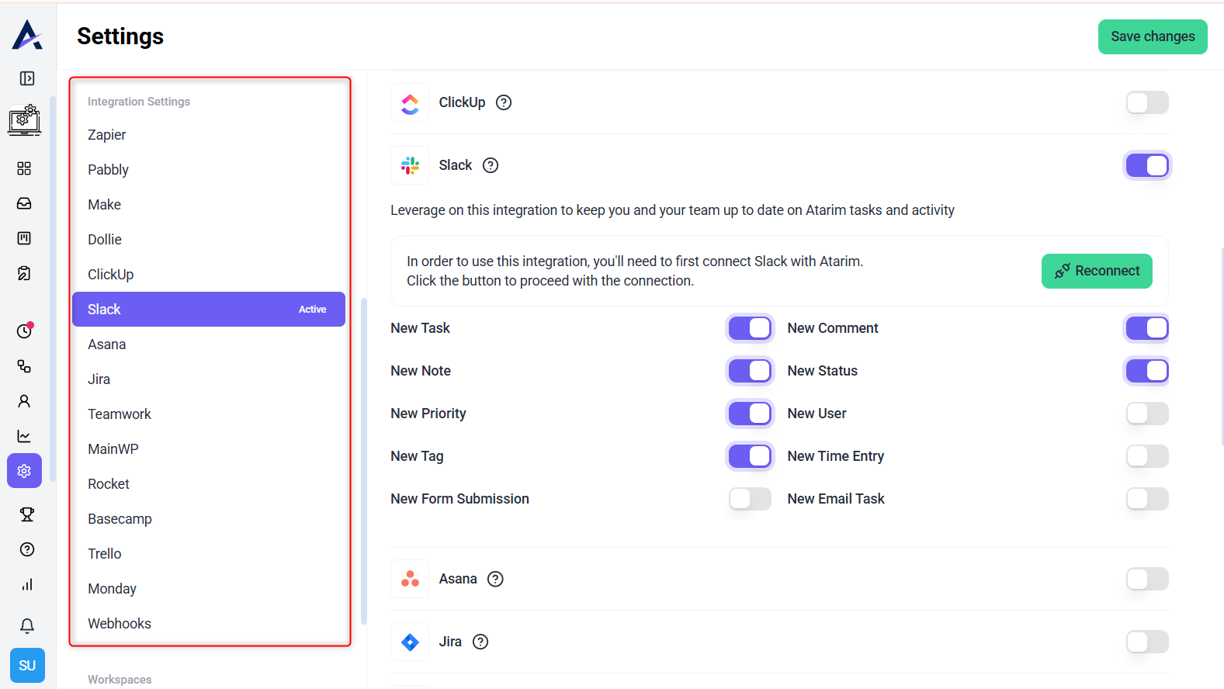Open the trophy icon in sidebar
This screenshot has height=689, width=1224.
pyautogui.click(x=27, y=514)
